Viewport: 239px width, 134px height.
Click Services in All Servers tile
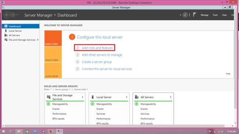coord(145,114)
